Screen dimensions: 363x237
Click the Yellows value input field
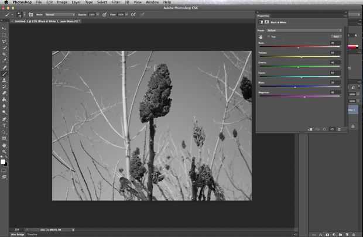pos(335,53)
